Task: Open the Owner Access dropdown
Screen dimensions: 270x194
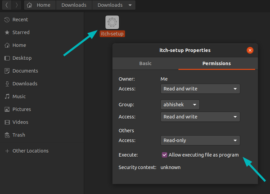Action: pos(200,89)
